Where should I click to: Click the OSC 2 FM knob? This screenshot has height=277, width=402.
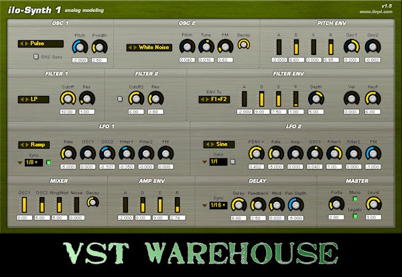point(225,47)
